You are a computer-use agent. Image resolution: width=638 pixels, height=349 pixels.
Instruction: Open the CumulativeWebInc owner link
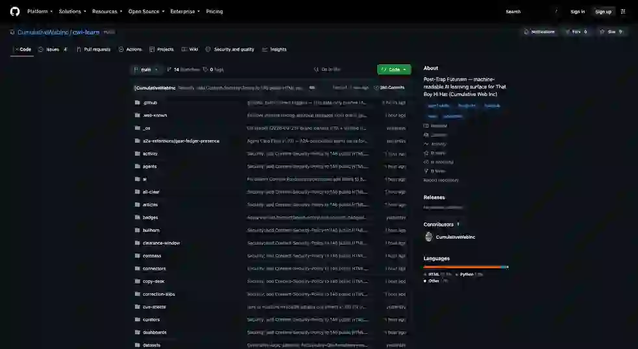click(43, 32)
